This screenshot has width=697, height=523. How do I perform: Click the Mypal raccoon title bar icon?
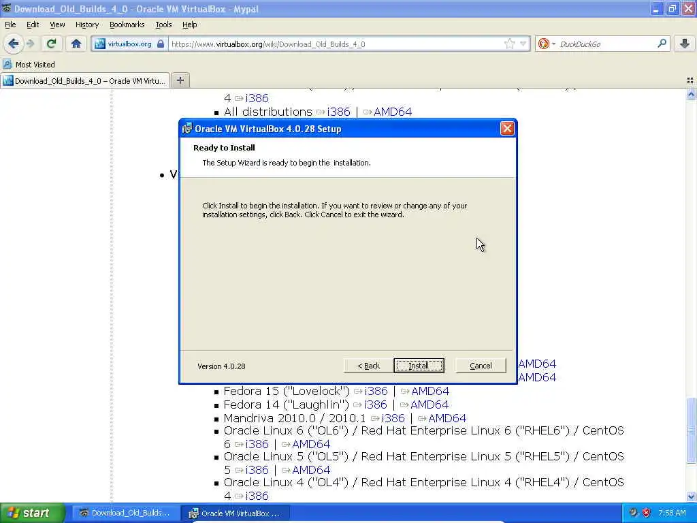pos(6,8)
